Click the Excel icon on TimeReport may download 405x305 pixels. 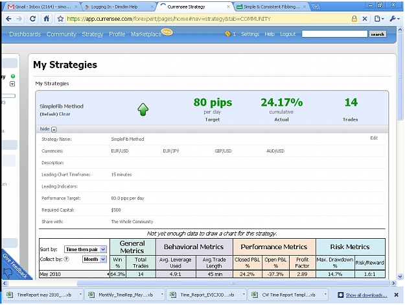pos(10,295)
